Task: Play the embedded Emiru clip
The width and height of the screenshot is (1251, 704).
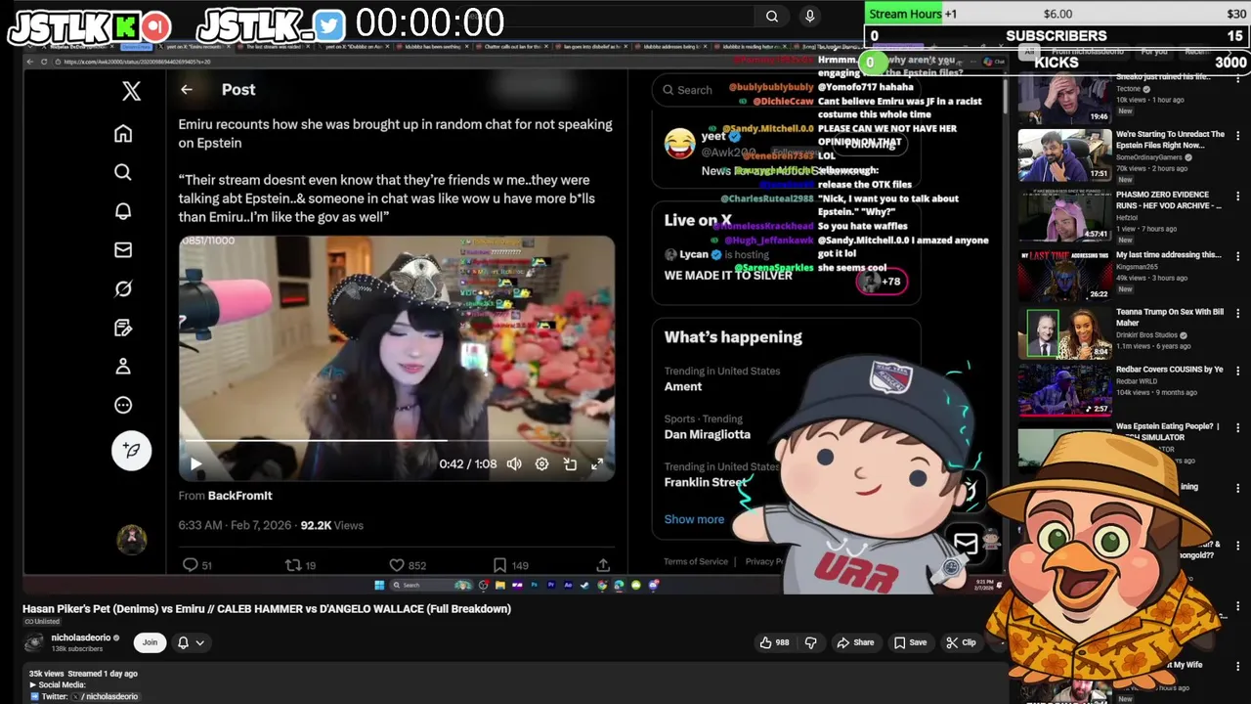Action: pos(195,464)
